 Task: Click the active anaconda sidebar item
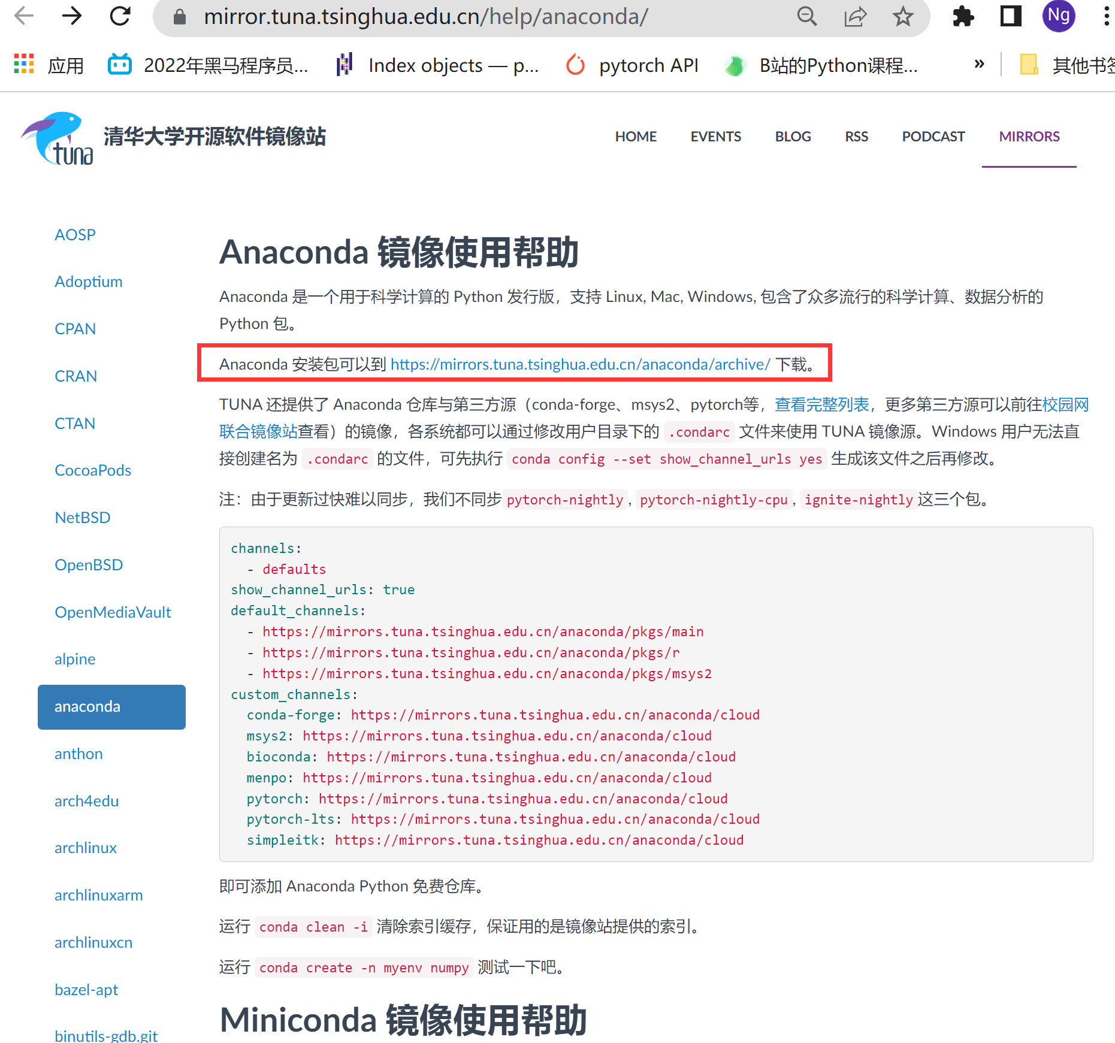(x=111, y=707)
